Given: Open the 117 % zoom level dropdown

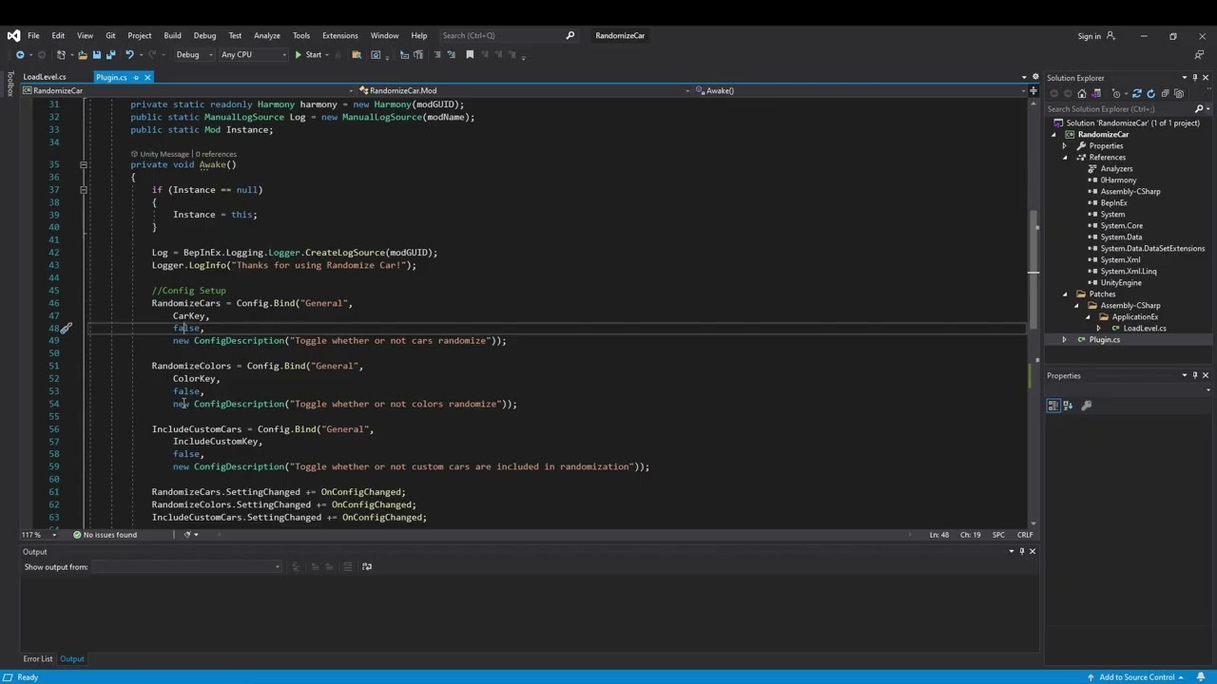Looking at the screenshot, I should point(39,535).
